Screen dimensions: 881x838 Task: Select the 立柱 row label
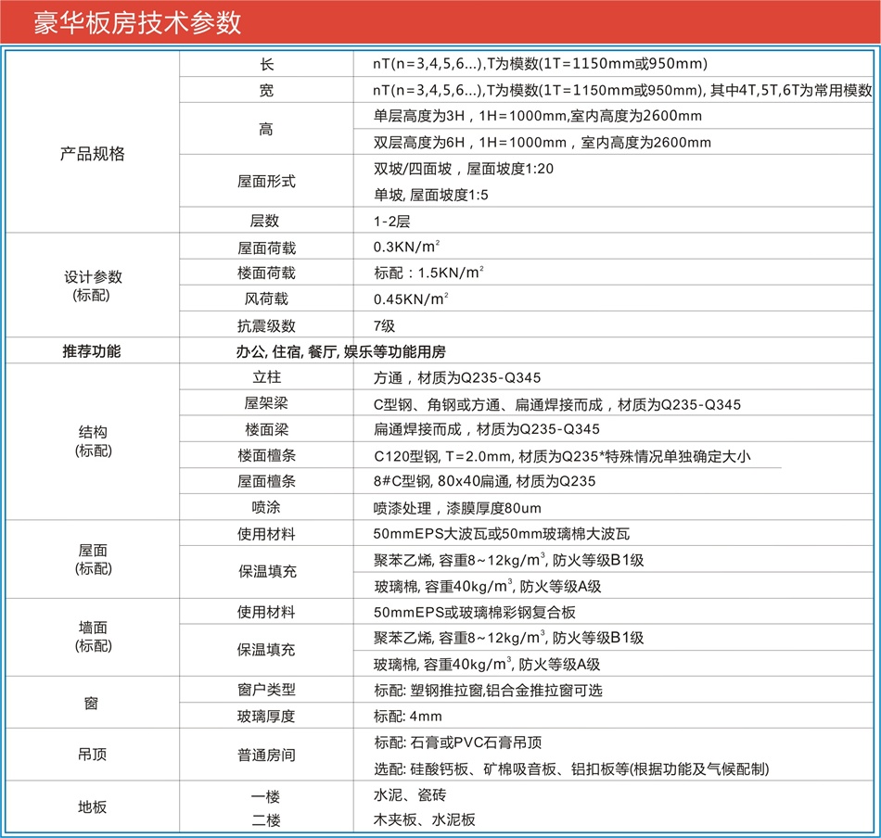pos(266,378)
